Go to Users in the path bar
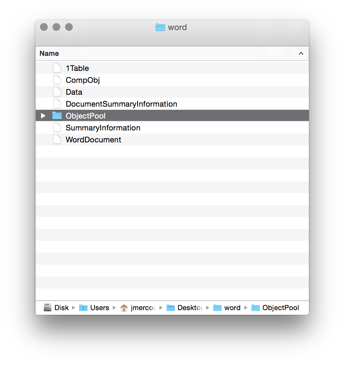 100,308
